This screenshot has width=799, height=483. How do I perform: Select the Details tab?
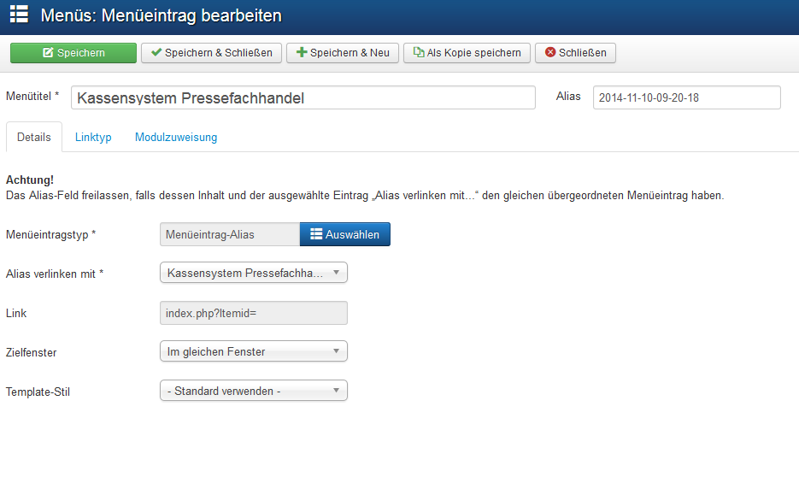tap(34, 137)
